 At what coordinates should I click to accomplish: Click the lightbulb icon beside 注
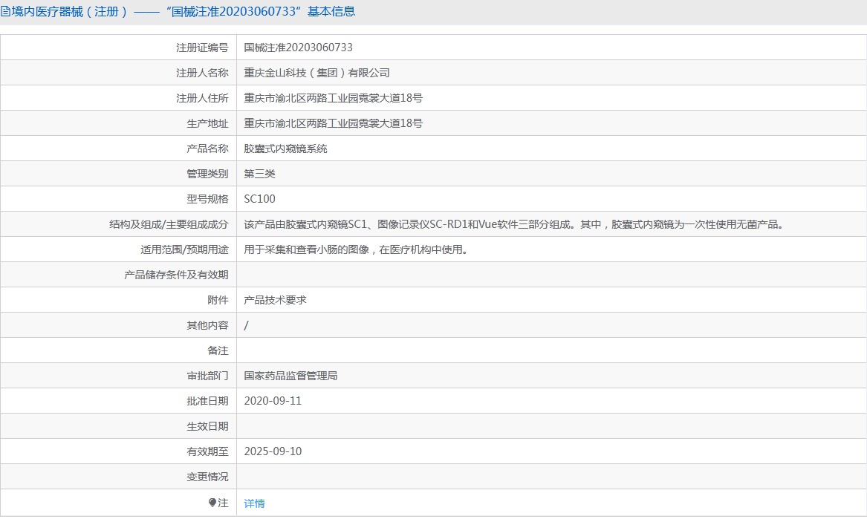[212, 503]
